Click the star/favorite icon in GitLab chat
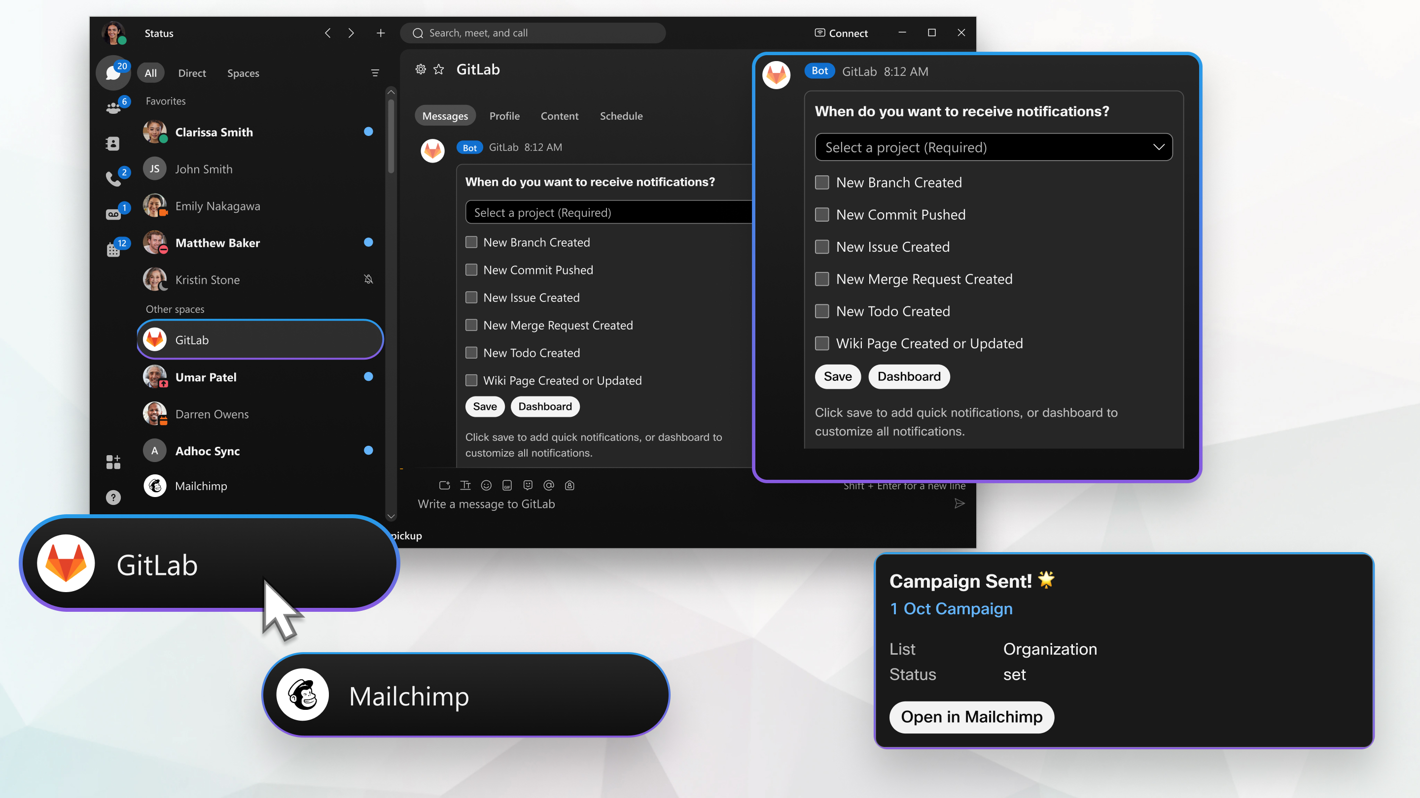The width and height of the screenshot is (1420, 798). point(440,69)
